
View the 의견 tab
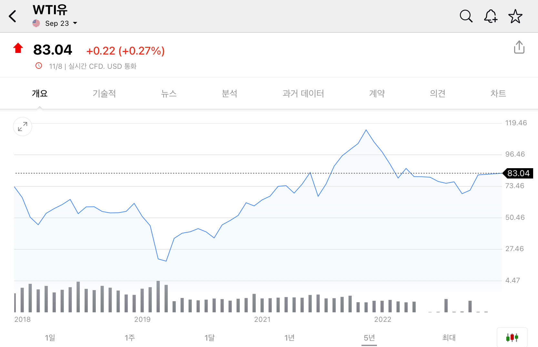click(438, 94)
